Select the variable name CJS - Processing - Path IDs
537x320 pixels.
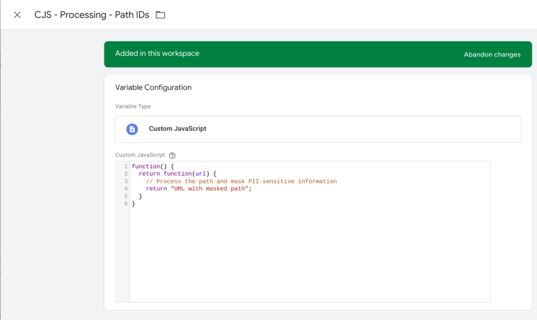[91, 15]
